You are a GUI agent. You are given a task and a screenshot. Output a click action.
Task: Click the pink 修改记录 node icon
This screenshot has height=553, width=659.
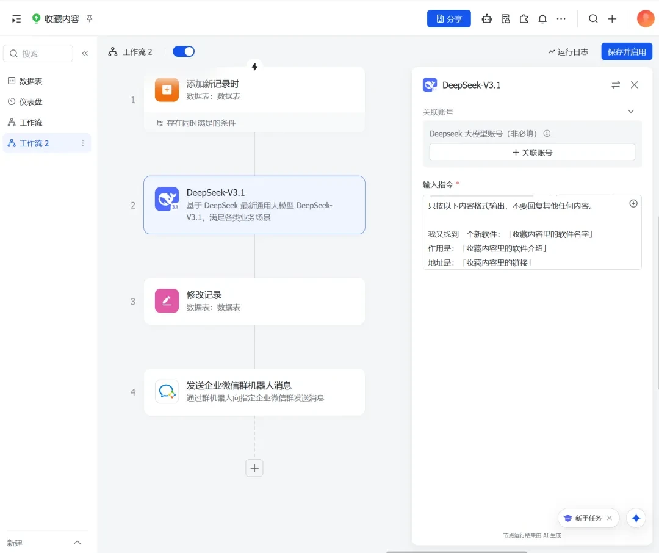(x=167, y=301)
